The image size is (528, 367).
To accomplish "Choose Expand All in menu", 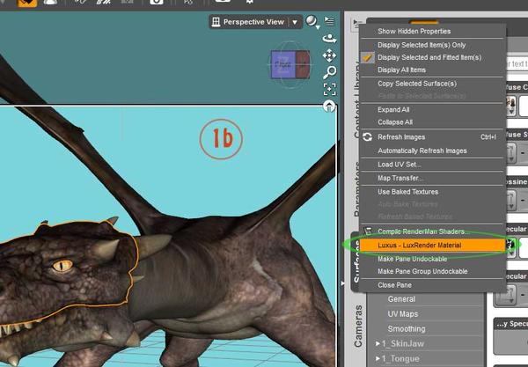I will click(393, 110).
